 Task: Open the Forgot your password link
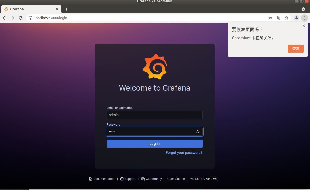pos(184,153)
